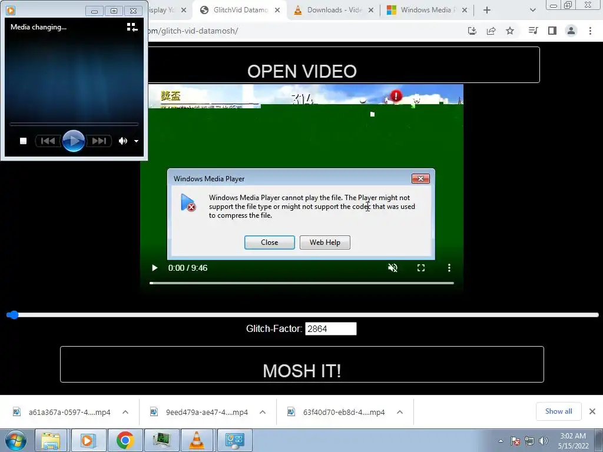Expand options for 9eed479a-ae47 download
This screenshot has height=452, width=603.
[263, 412]
